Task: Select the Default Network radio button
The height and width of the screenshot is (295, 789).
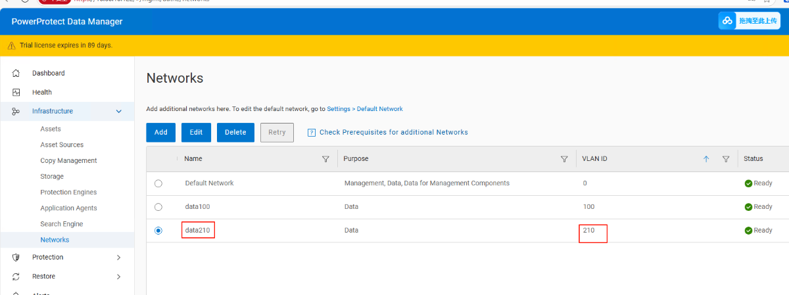Action: [x=158, y=183]
